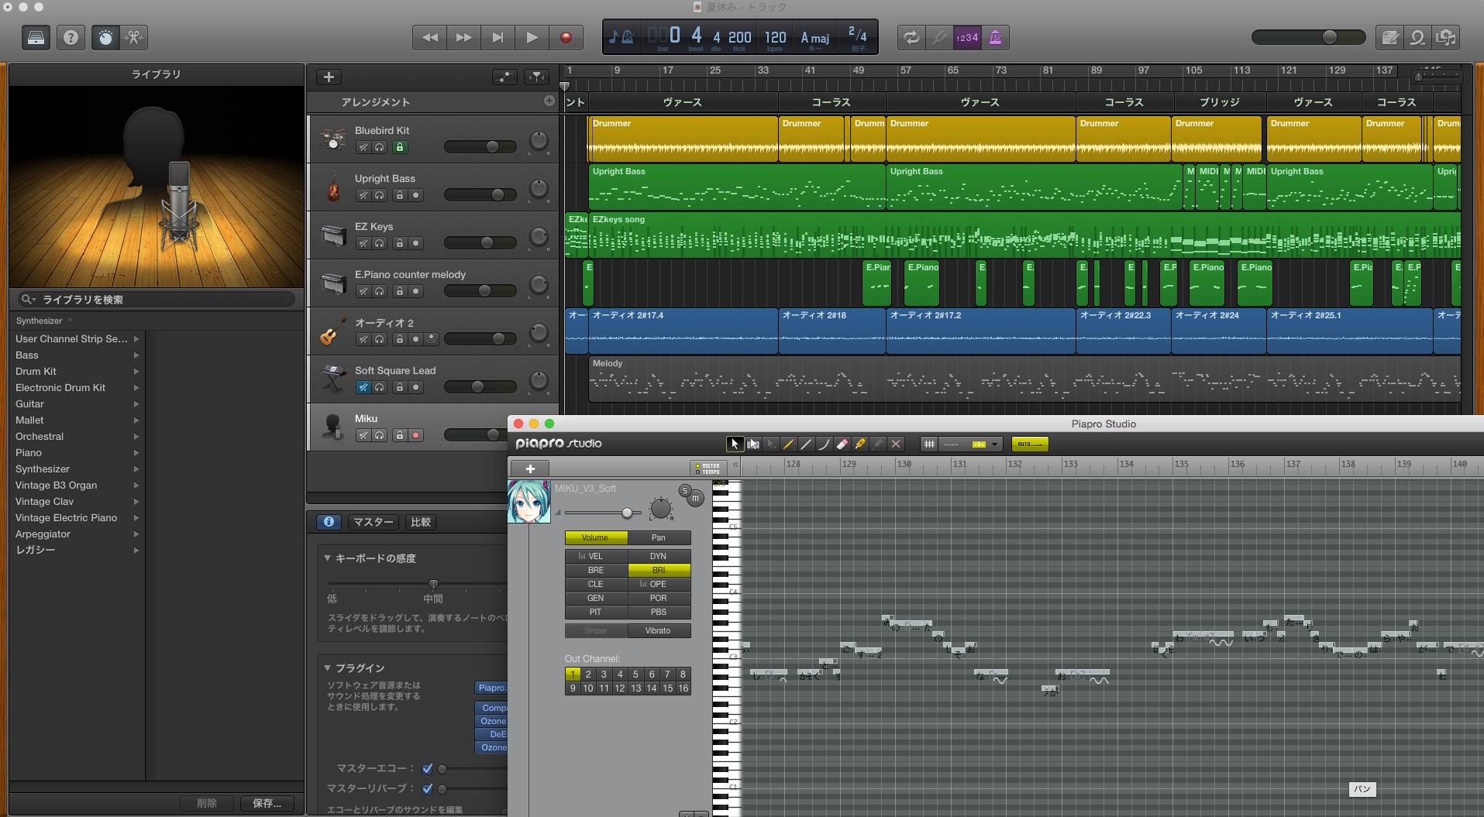Image resolution: width=1484 pixels, height=817 pixels.
Task: Select the Piapro Studio yellow pencil tool
Action: point(788,444)
